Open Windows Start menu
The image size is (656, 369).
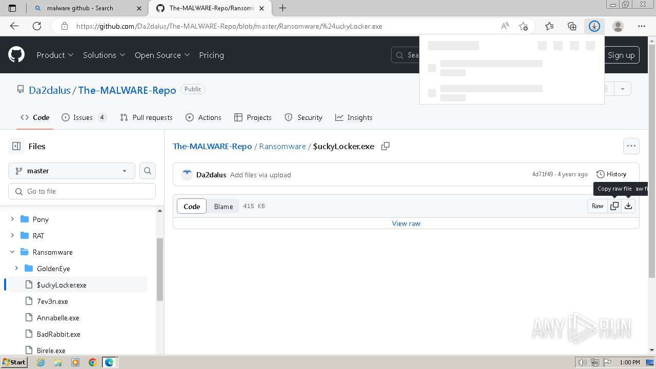coord(14,362)
